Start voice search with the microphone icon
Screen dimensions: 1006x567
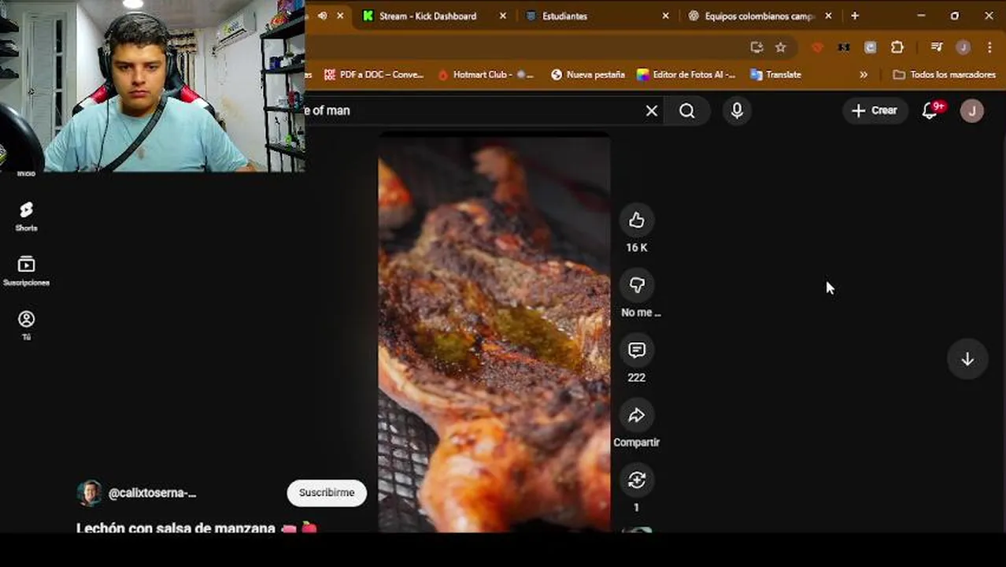[737, 111]
